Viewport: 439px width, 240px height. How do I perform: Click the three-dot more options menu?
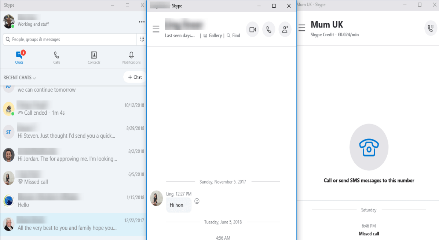tap(142, 22)
